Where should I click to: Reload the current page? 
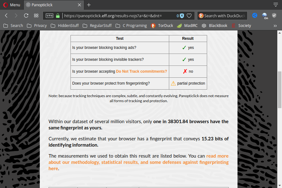click(x=26, y=16)
